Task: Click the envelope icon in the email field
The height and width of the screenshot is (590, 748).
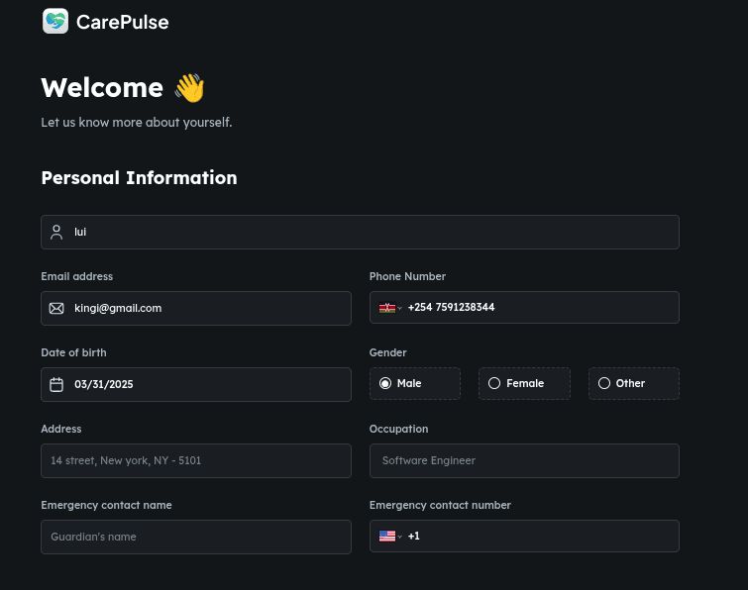Action: [x=56, y=308]
